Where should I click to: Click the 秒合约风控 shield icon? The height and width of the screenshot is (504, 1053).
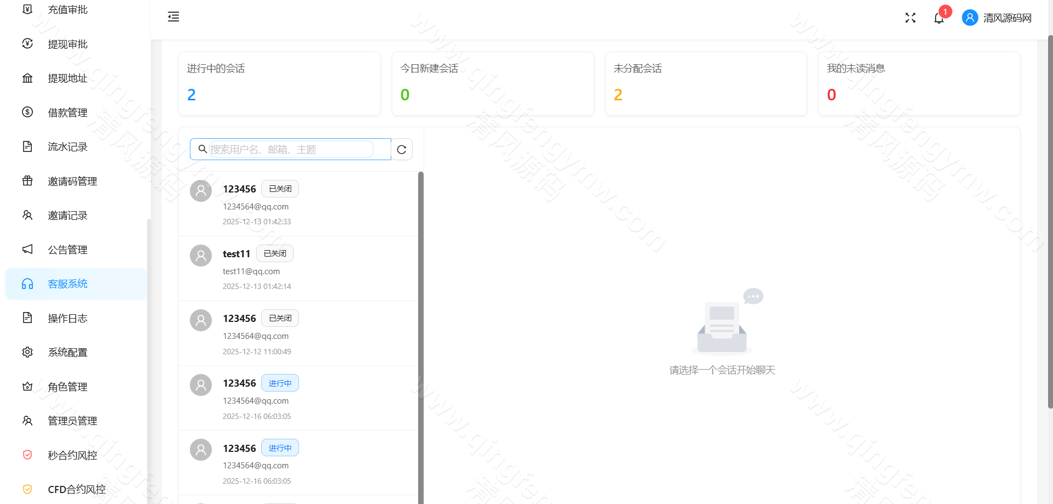coord(27,455)
